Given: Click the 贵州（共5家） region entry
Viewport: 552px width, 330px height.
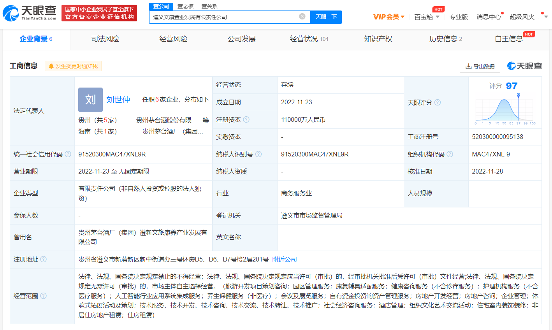Looking at the screenshot, I should [x=98, y=120].
